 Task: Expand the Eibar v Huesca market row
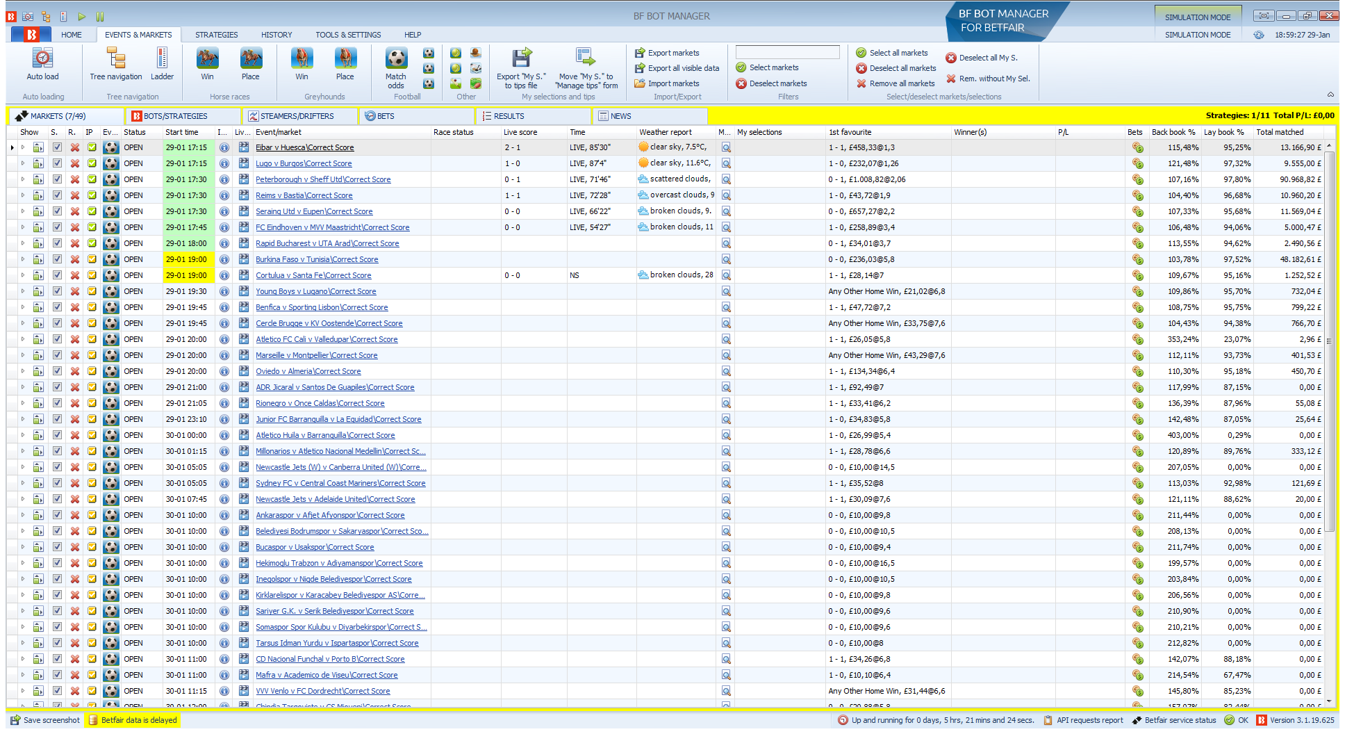(x=22, y=147)
